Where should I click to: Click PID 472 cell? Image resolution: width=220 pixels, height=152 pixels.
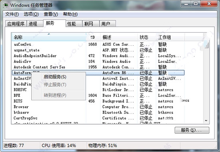coord(92,56)
